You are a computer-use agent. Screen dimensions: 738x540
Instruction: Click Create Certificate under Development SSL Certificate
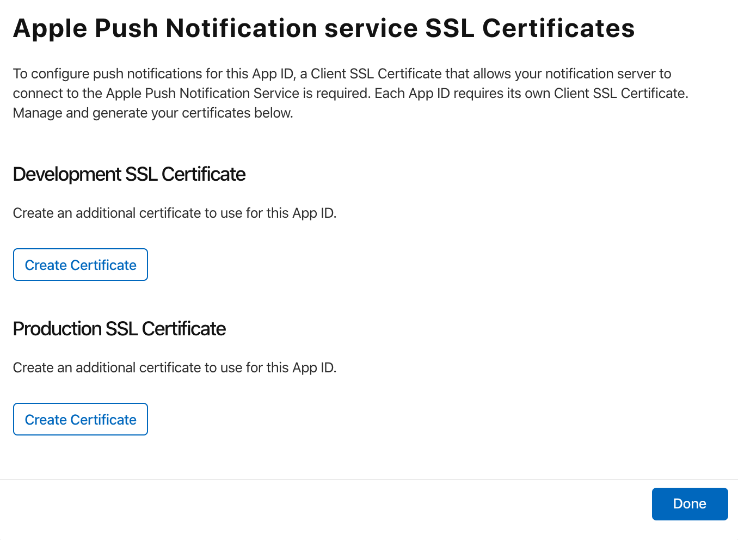pyautogui.click(x=80, y=265)
